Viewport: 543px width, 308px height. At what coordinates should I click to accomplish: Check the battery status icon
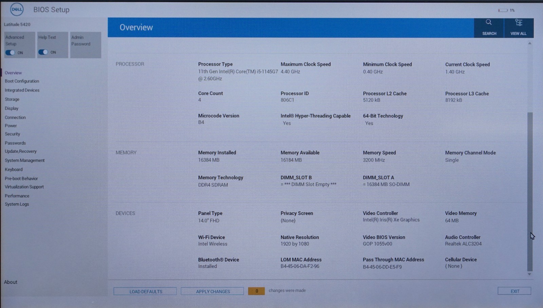503,10
